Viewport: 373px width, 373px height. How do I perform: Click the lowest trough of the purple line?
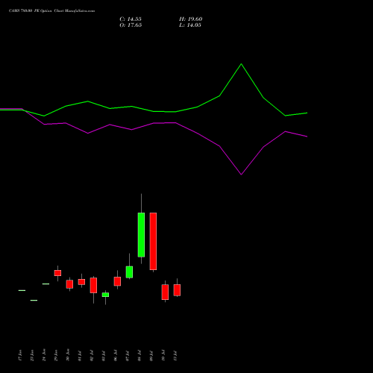pos(241,175)
